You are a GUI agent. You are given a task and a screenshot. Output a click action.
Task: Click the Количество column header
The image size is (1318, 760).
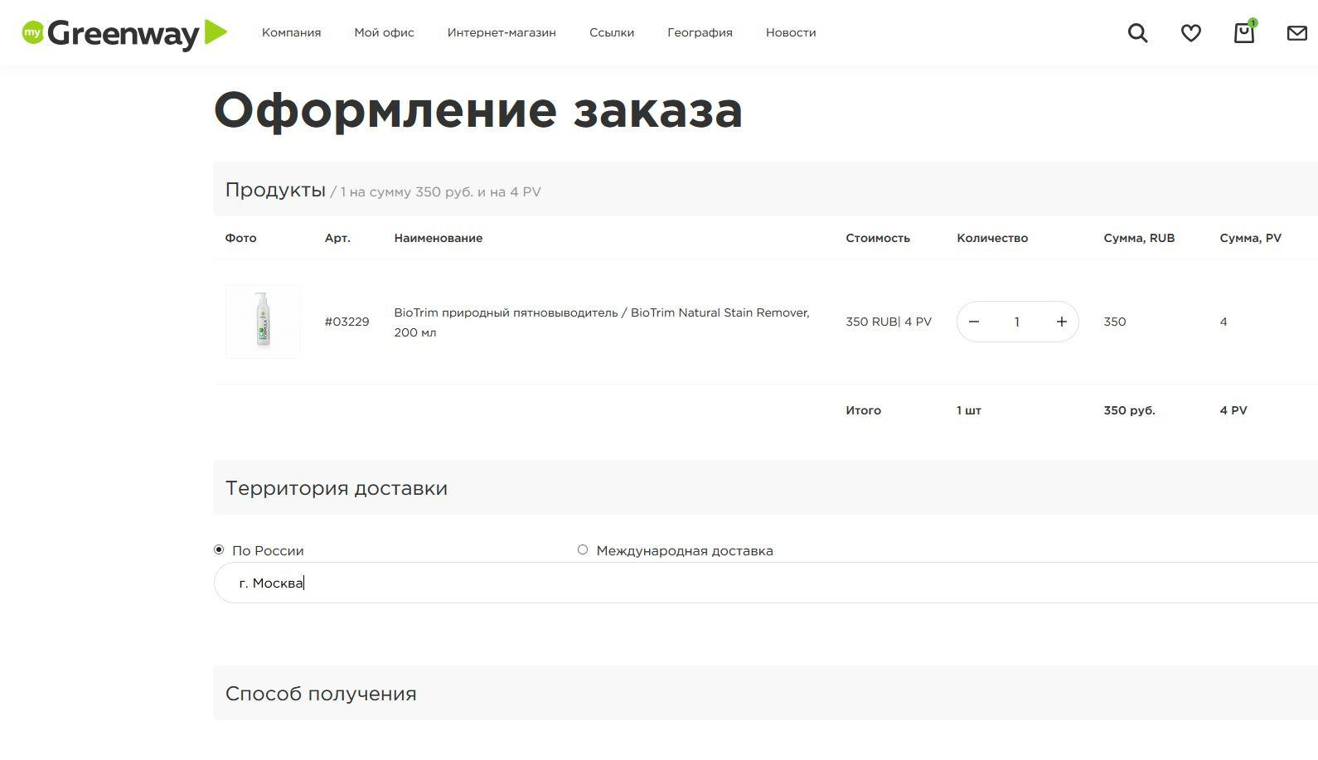click(992, 238)
